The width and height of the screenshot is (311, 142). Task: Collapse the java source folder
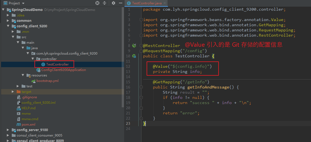[x=23, y=48]
